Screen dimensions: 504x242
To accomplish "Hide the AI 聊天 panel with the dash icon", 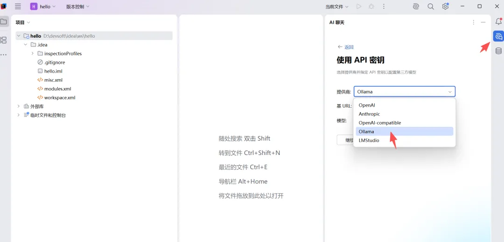I will coord(483,22).
